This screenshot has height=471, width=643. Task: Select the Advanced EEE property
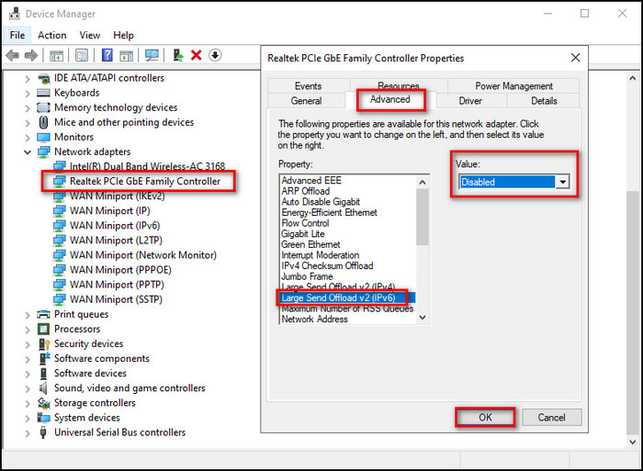click(x=311, y=180)
